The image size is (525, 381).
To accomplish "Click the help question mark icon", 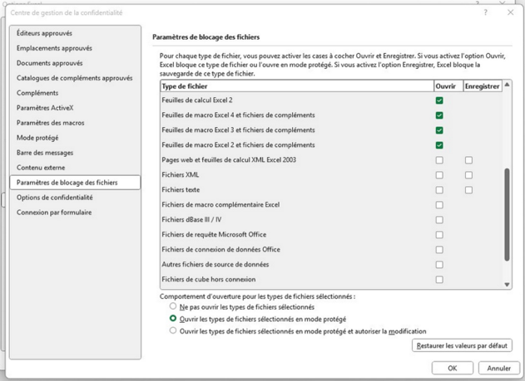I will [485, 12].
